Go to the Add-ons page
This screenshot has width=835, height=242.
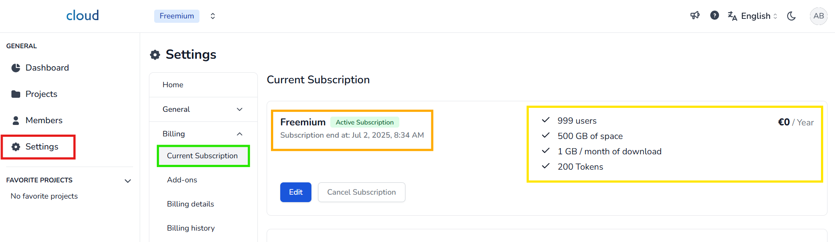(182, 180)
